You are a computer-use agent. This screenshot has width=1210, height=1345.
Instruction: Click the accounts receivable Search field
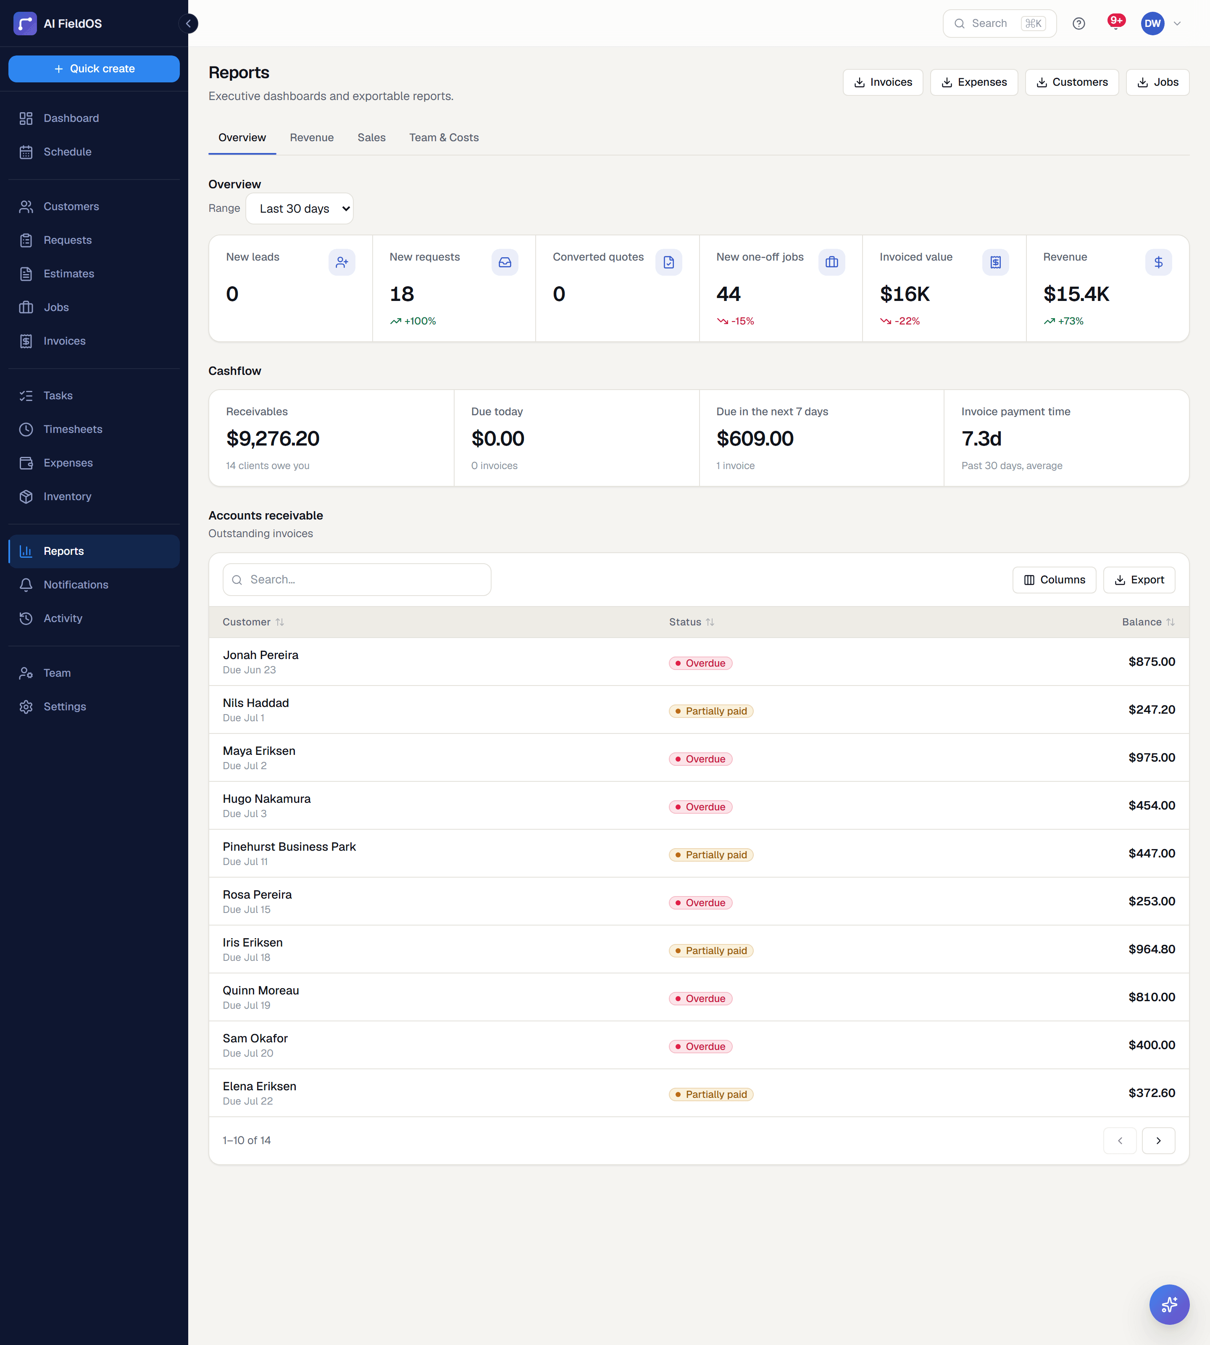(x=356, y=580)
